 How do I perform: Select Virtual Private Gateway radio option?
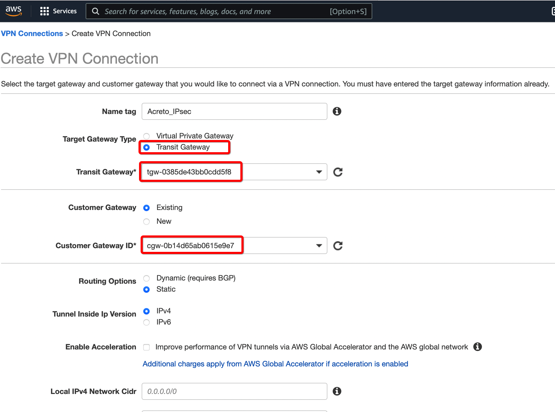click(146, 136)
